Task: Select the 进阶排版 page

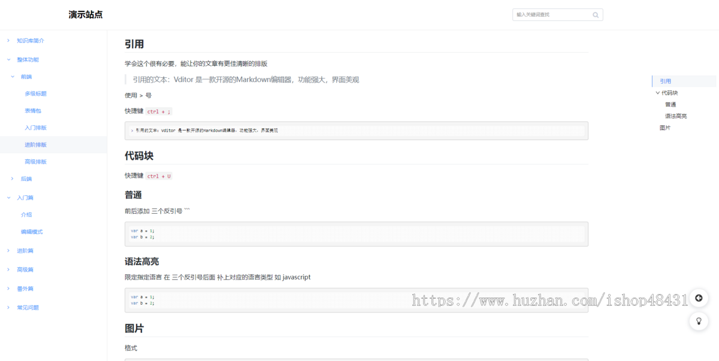Action: pos(35,145)
